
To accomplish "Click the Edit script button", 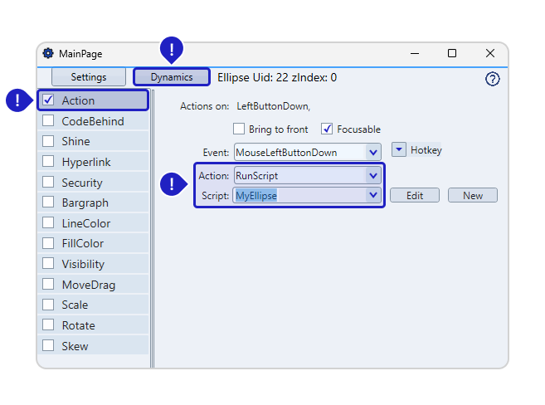I will pos(415,196).
